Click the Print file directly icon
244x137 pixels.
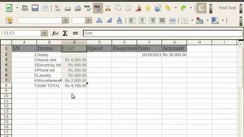tap(67, 8)
